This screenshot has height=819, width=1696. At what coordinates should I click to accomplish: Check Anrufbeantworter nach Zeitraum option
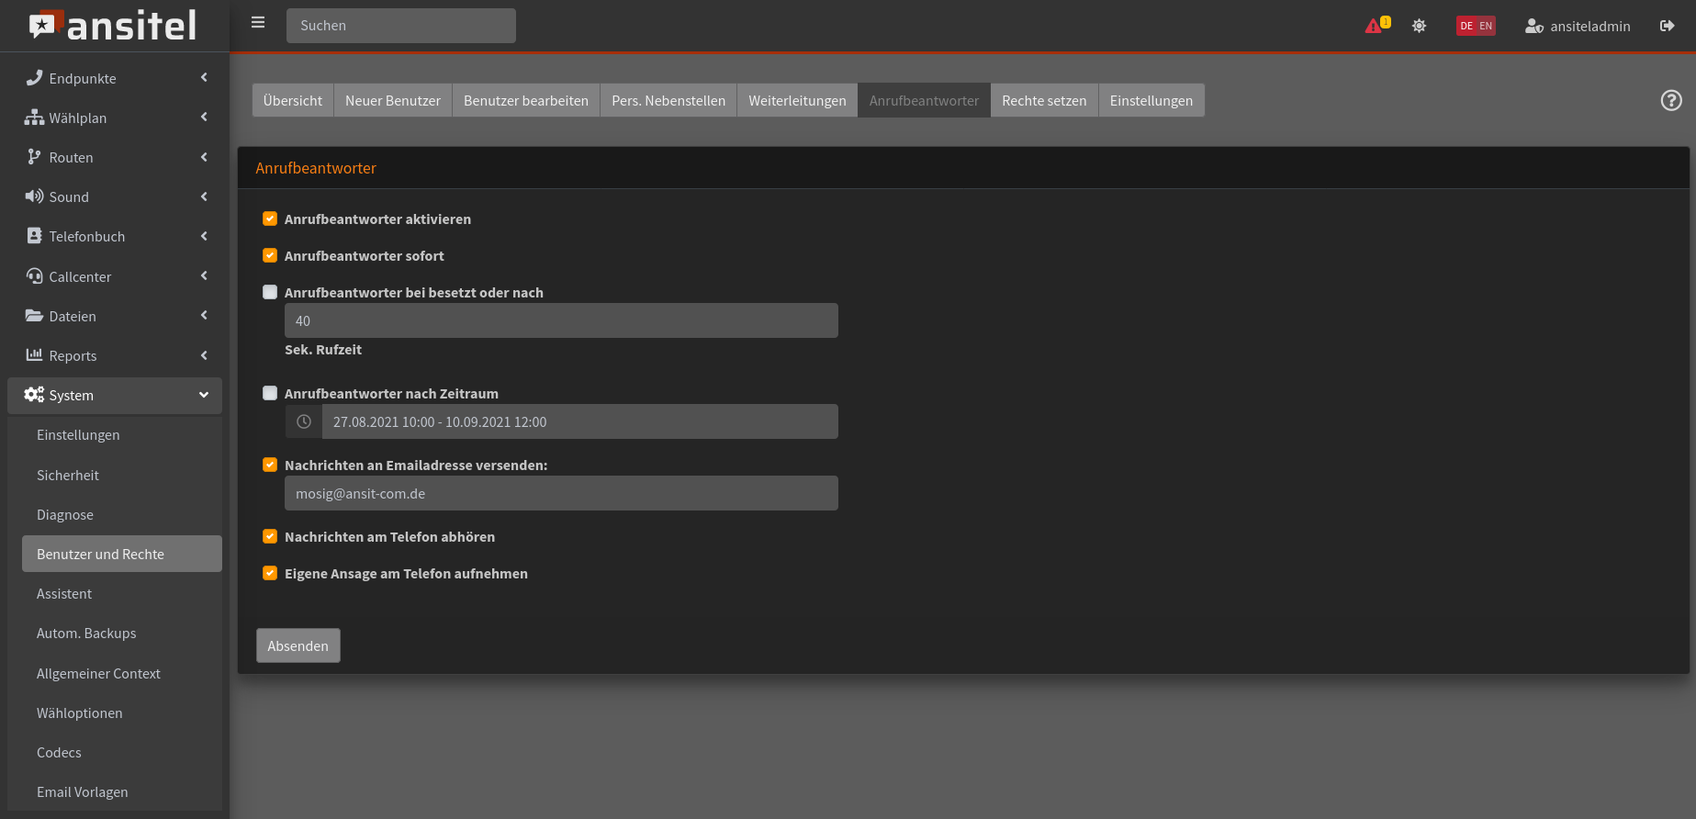click(270, 394)
